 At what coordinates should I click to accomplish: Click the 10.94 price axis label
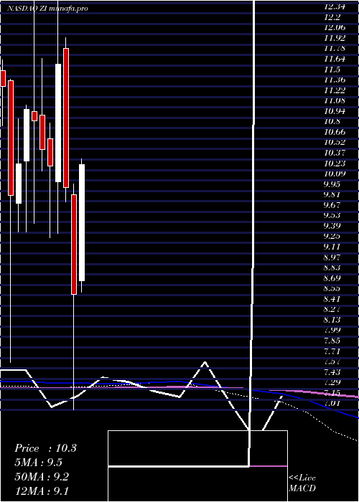(x=335, y=111)
